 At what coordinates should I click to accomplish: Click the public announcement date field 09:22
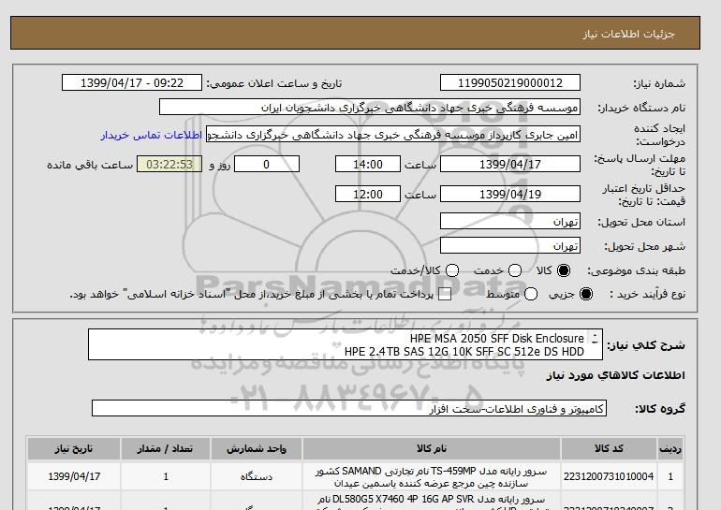[132, 82]
